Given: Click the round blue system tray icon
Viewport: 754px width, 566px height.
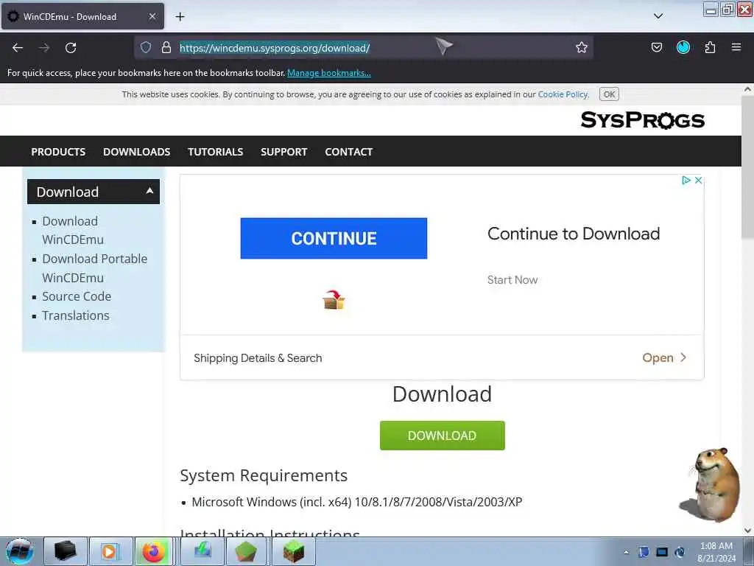Looking at the screenshot, I should tap(680, 552).
